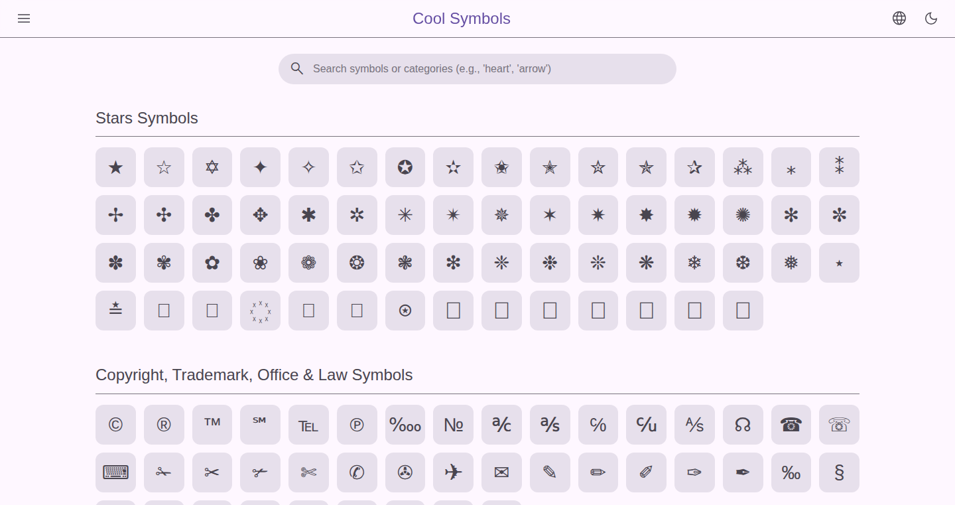The image size is (955, 505).
Task: Copy the Star of David symbol
Action: (x=212, y=167)
